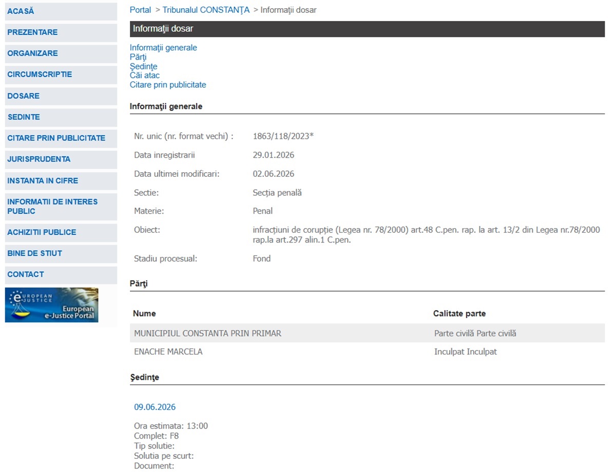Select the Calitate parte column header
Image resolution: width=616 pixels, height=472 pixels.
pyautogui.click(x=459, y=314)
